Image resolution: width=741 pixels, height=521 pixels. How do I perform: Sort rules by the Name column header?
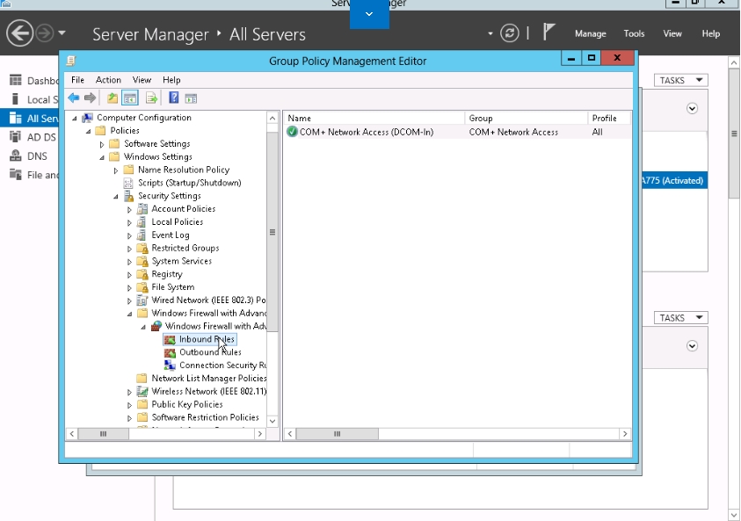[374, 118]
